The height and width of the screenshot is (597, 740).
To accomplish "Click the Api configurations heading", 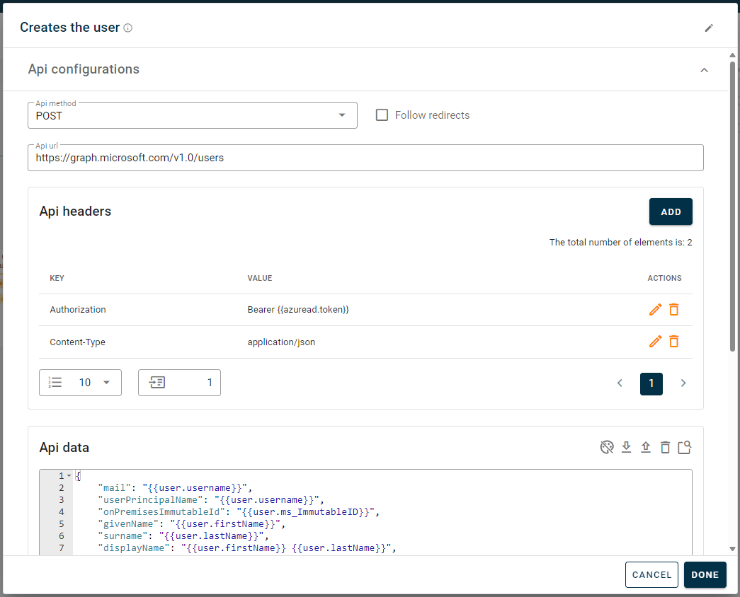I will pyautogui.click(x=84, y=69).
